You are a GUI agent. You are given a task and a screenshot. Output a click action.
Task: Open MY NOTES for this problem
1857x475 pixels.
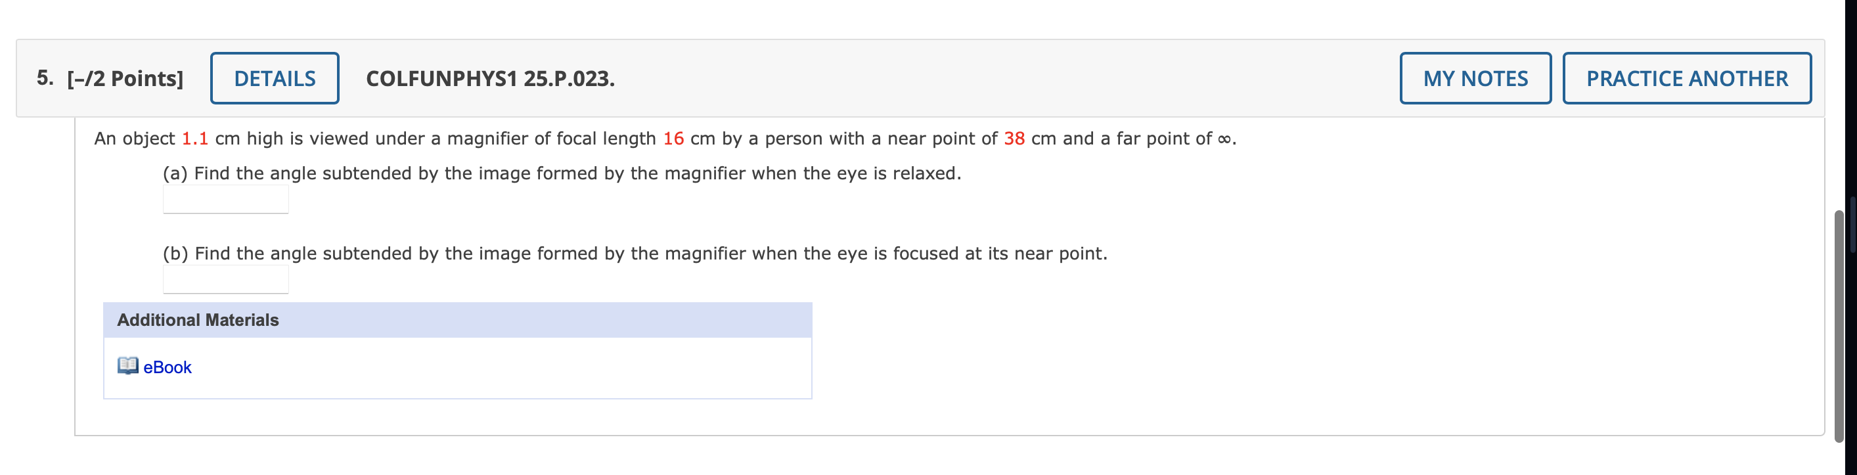(x=1475, y=78)
